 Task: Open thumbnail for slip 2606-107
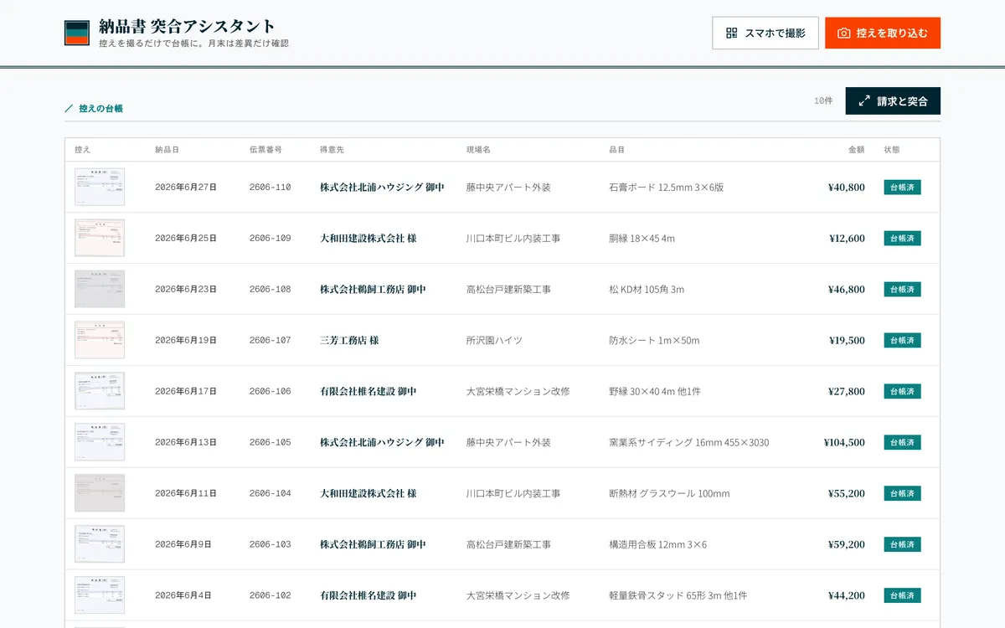coord(100,340)
